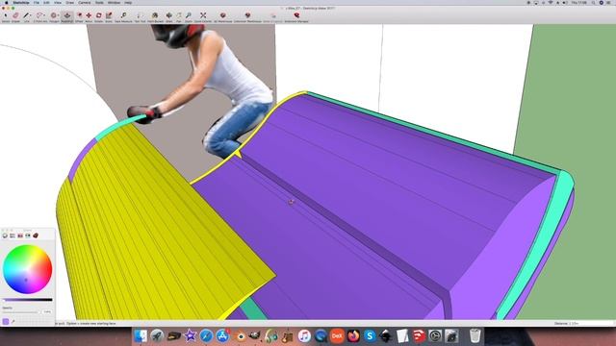Viewport: 616px width, 346px height.
Task: Switch to Image Palettes picker tab
Action: click(x=28, y=235)
